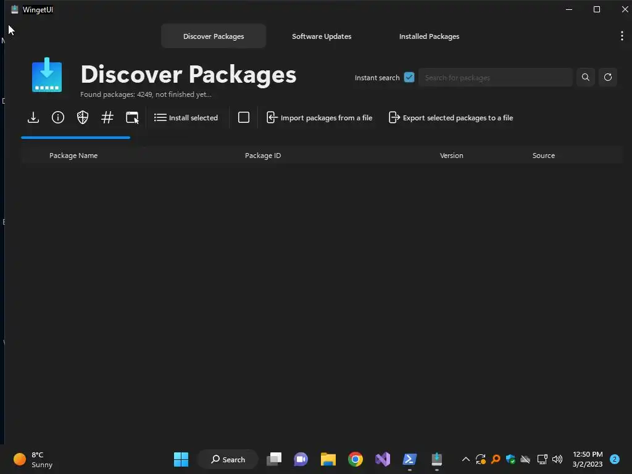Click the large Discover Packages logo icon
The height and width of the screenshot is (474, 632).
pos(47,75)
